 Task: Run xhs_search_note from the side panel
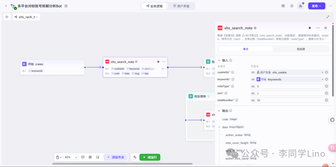point(310,28)
